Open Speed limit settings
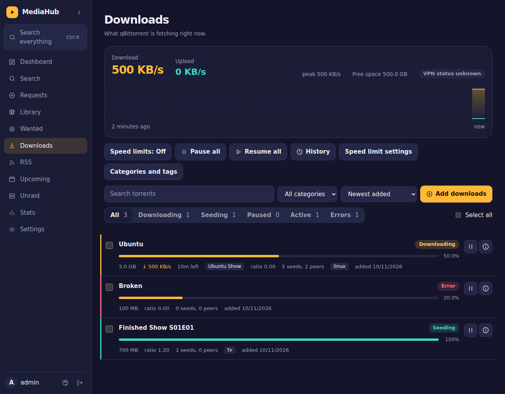505x394 pixels. click(x=378, y=152)
